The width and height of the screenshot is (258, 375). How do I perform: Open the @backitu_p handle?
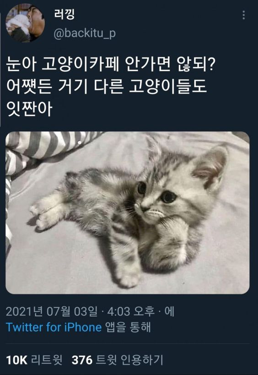pos(85,33)
